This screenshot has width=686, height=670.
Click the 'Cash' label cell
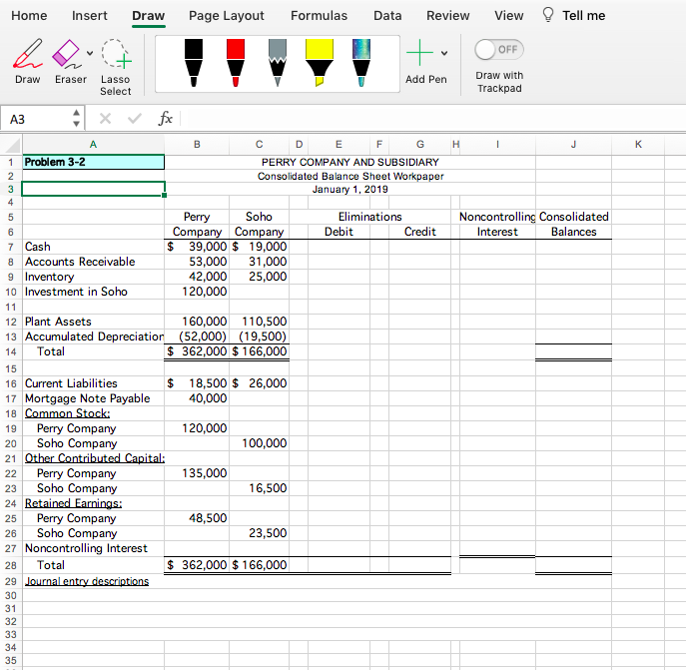(93, 247)
